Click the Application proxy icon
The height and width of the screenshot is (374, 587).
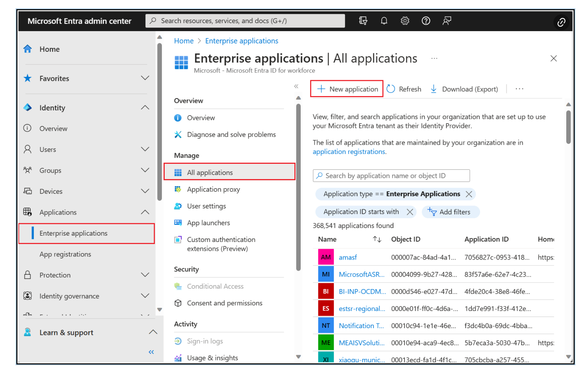(178, 189)
